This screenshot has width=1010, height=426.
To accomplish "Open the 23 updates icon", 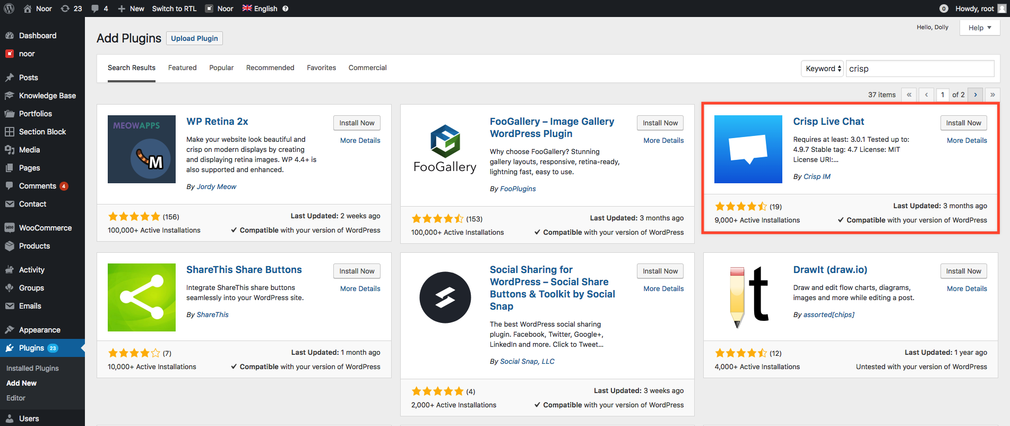I will click(65, 8).
